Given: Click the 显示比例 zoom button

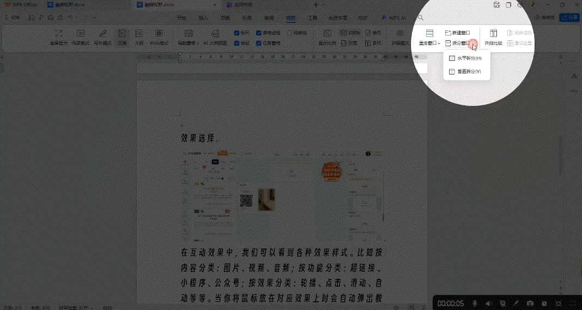Looking at the screenshot, I should tap(327, 36).
